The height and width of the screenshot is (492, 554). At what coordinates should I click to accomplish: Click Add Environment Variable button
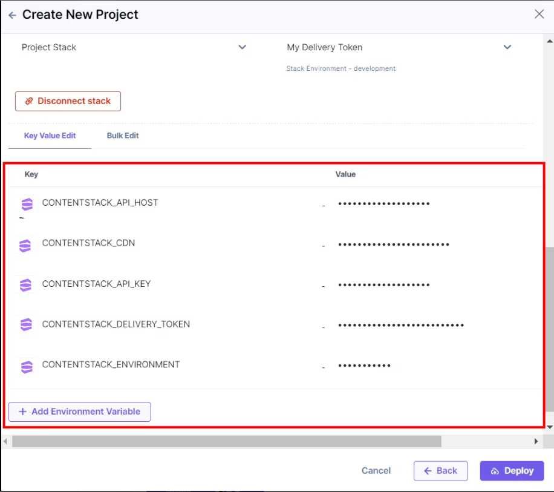79,412
